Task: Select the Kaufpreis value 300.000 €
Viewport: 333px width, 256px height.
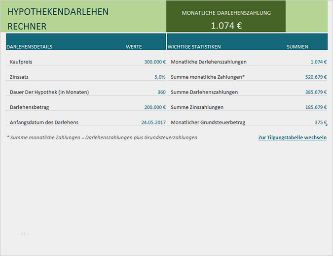Action: pyautogui.click(x=155, y=62)
